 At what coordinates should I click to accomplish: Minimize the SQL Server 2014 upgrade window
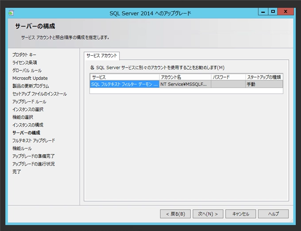263,12
